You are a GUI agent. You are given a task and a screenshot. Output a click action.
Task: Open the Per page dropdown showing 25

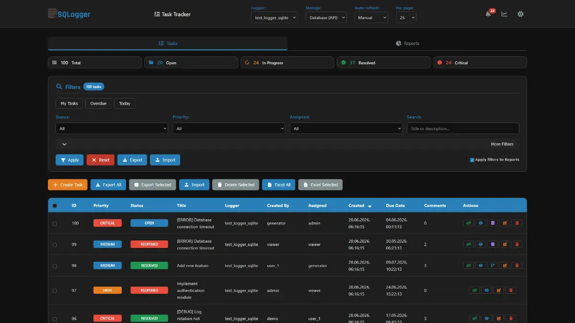coord(406,17)
